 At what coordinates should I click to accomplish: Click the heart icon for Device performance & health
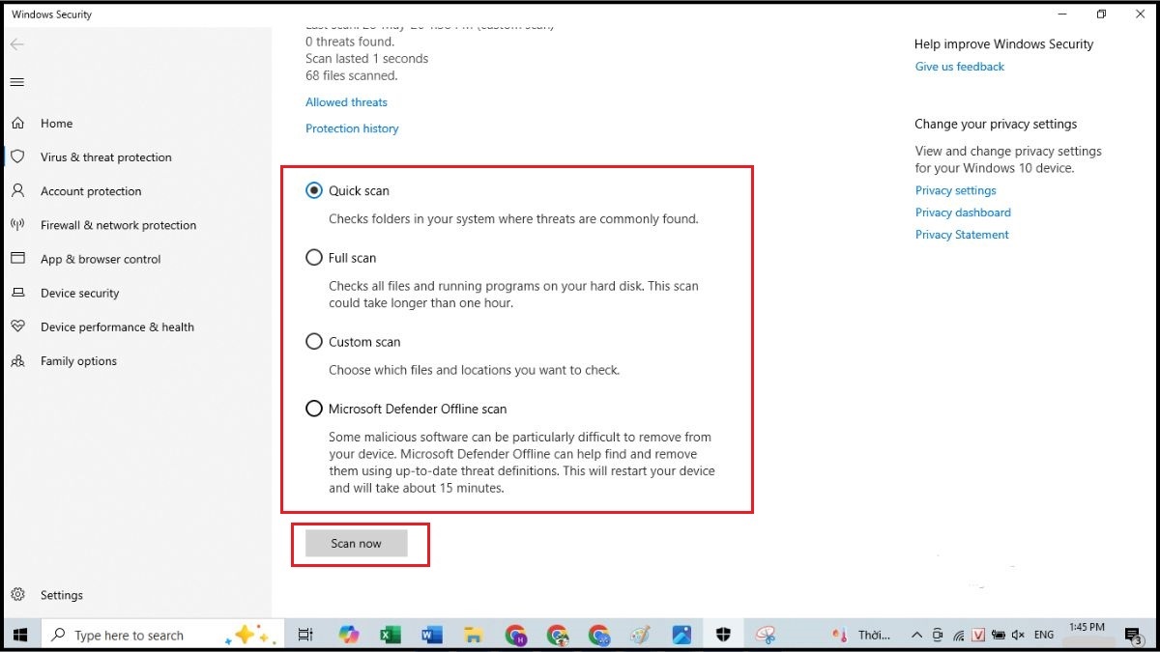pos(17,326)
